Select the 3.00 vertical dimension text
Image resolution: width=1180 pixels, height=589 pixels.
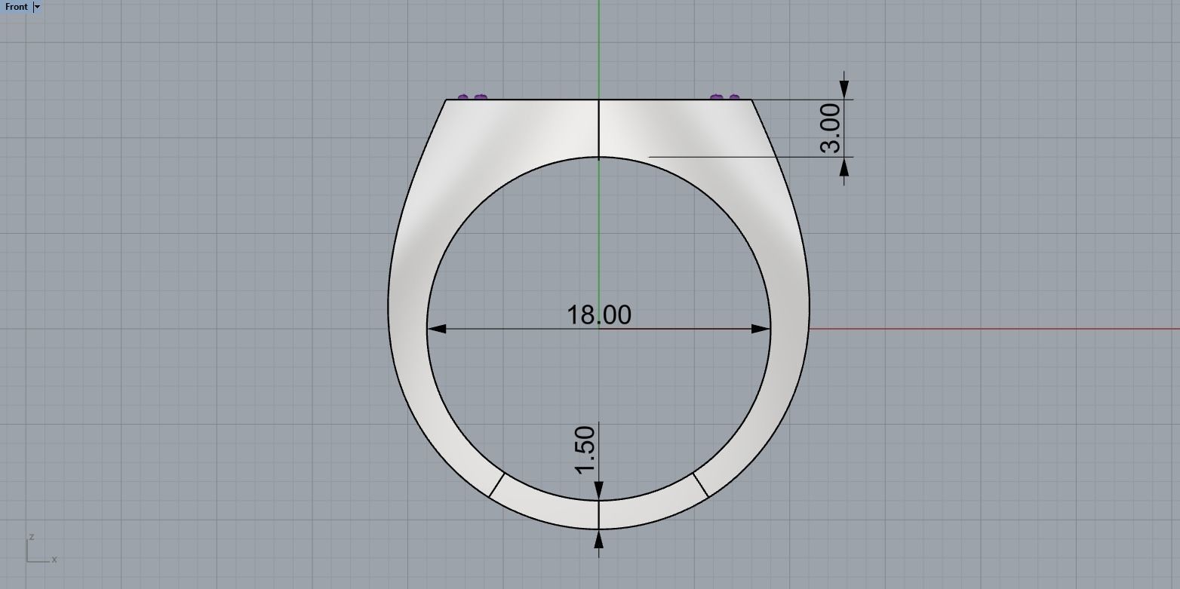[830, 128]
